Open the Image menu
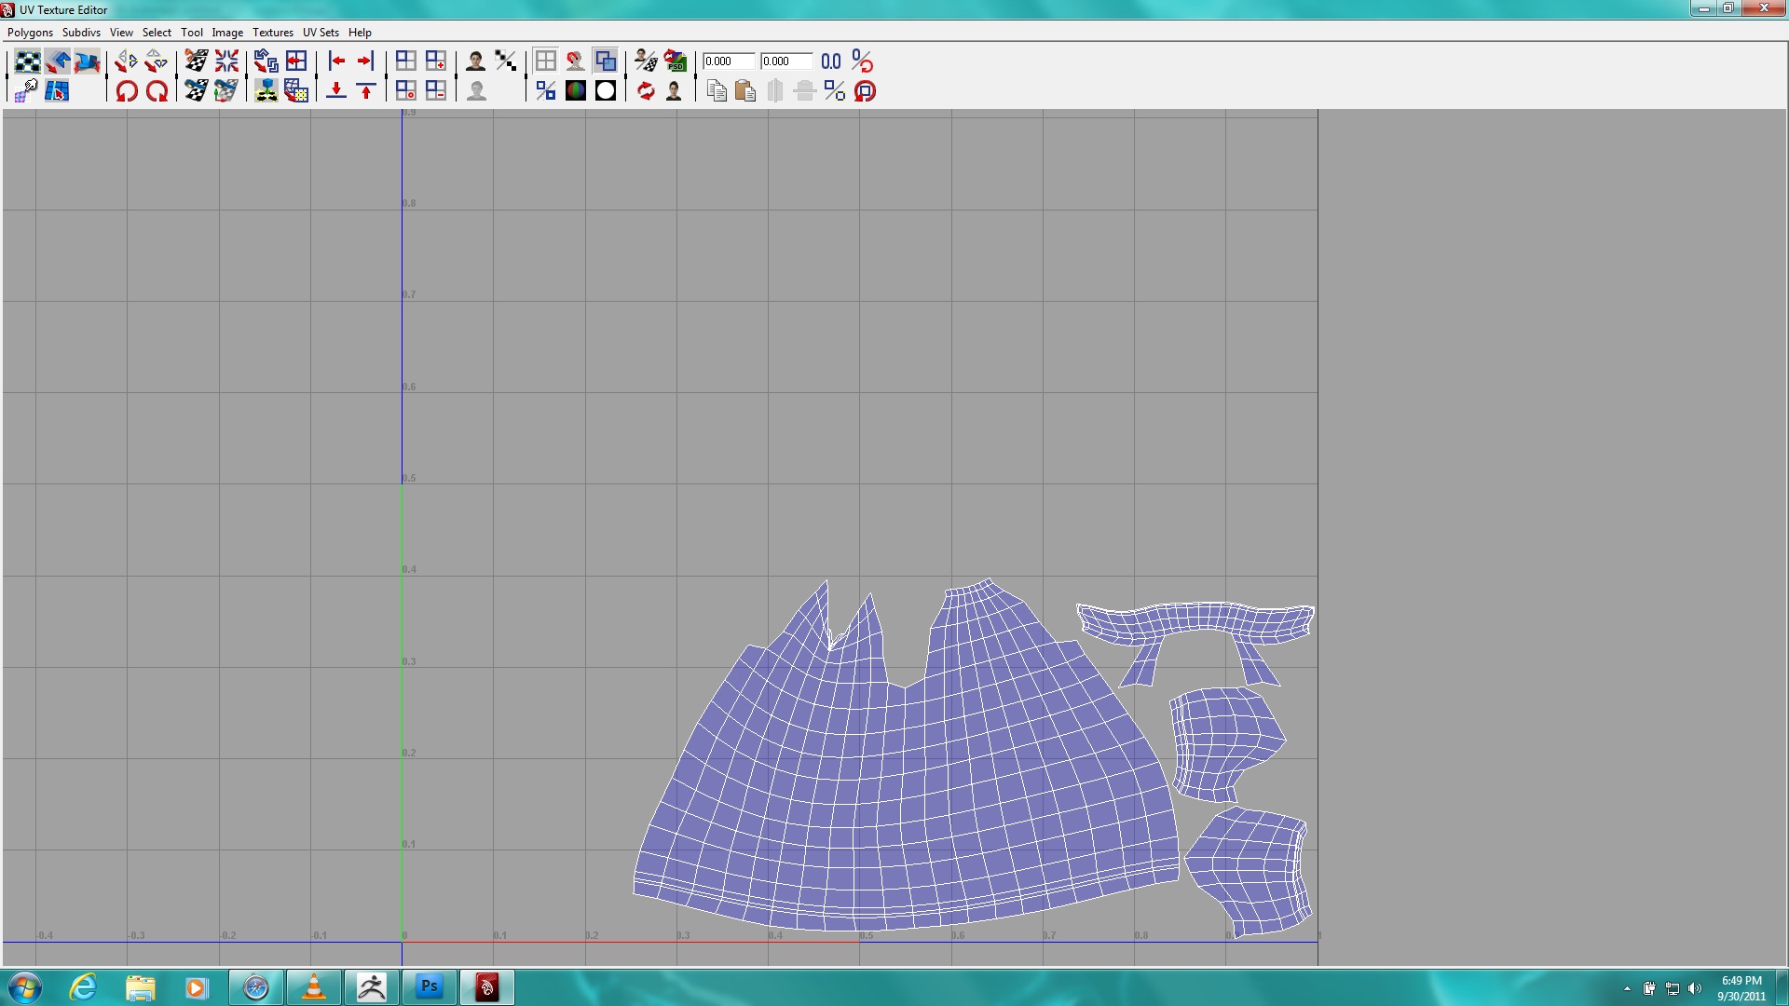1789x1006 pixels. [226, 32]
